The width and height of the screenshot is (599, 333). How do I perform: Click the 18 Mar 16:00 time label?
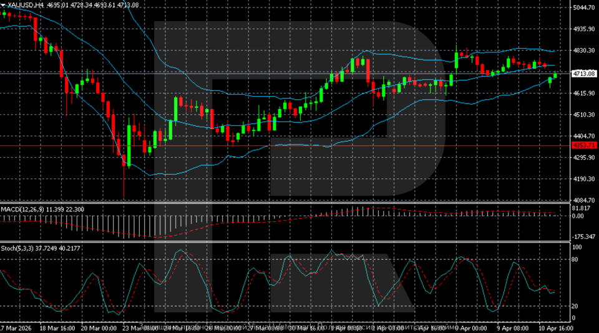[57, 327]
